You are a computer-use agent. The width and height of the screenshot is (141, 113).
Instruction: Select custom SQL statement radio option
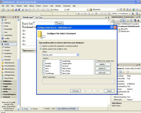click(41, 46)
